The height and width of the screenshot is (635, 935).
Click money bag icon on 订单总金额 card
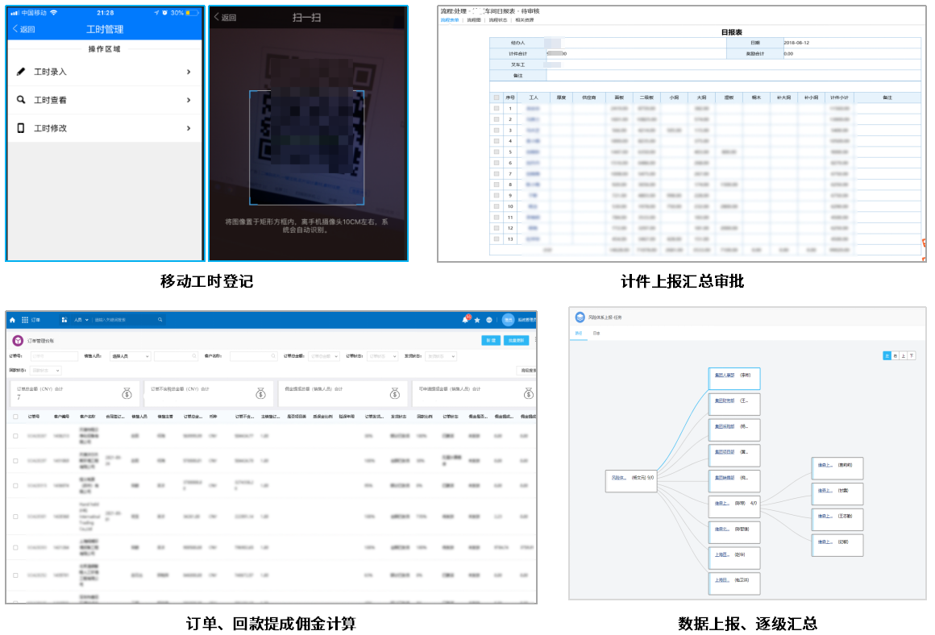tap(127, 393)
